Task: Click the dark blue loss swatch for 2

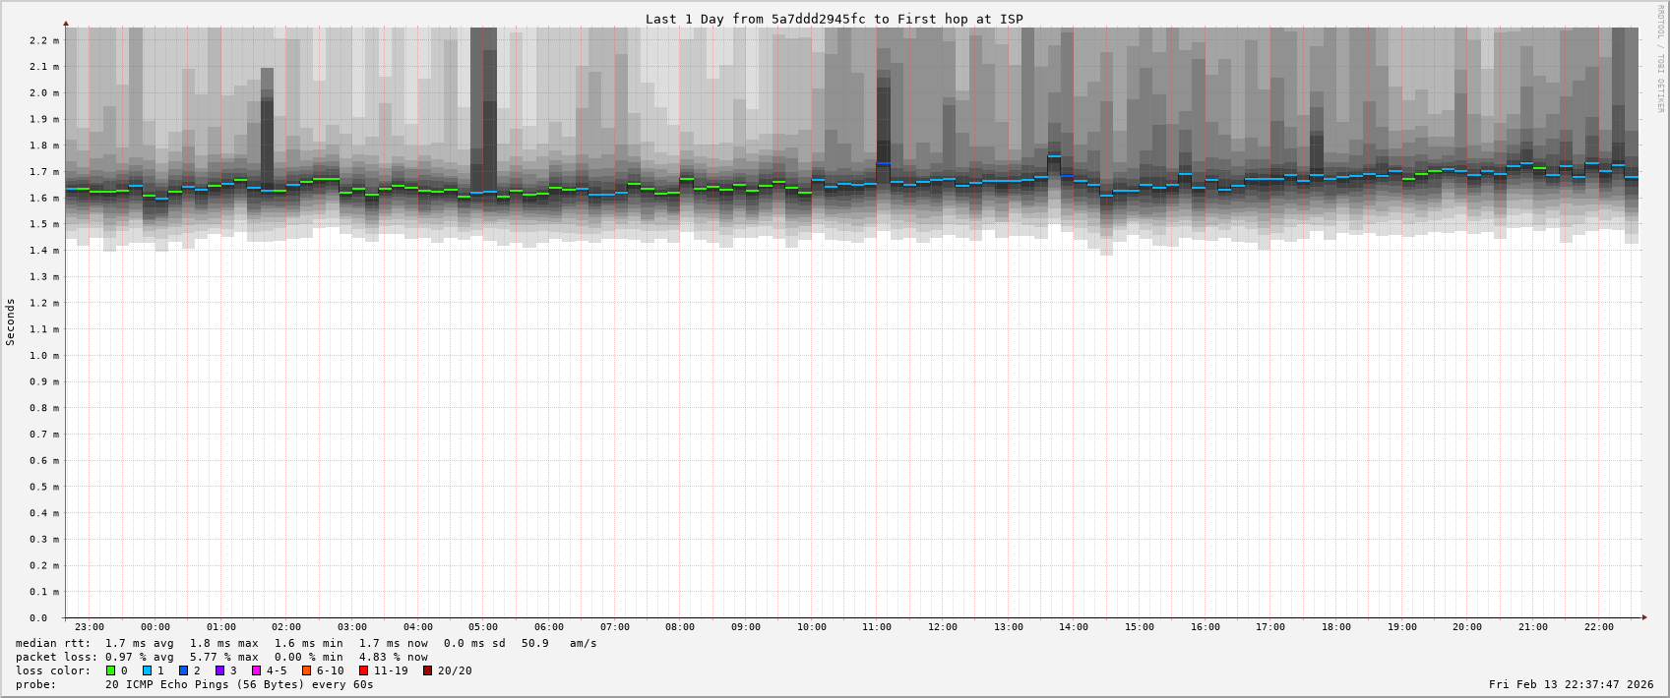Action: point(183,670)
